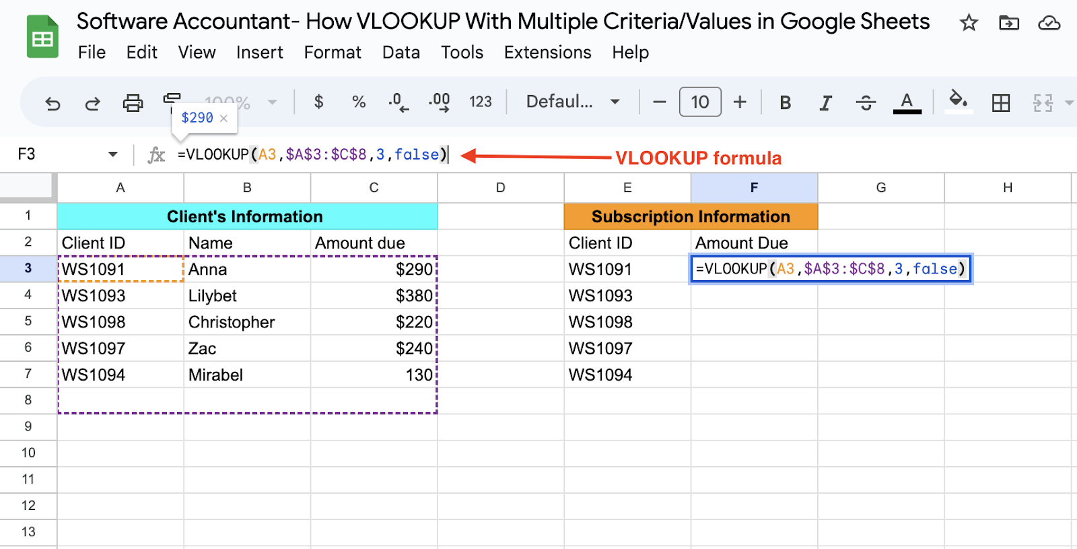Viewport: 1077px width, 549px height.
Task: Select column F header
Action: click(754, 188)
